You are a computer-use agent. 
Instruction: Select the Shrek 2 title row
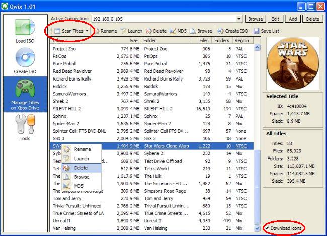point(151,101)
